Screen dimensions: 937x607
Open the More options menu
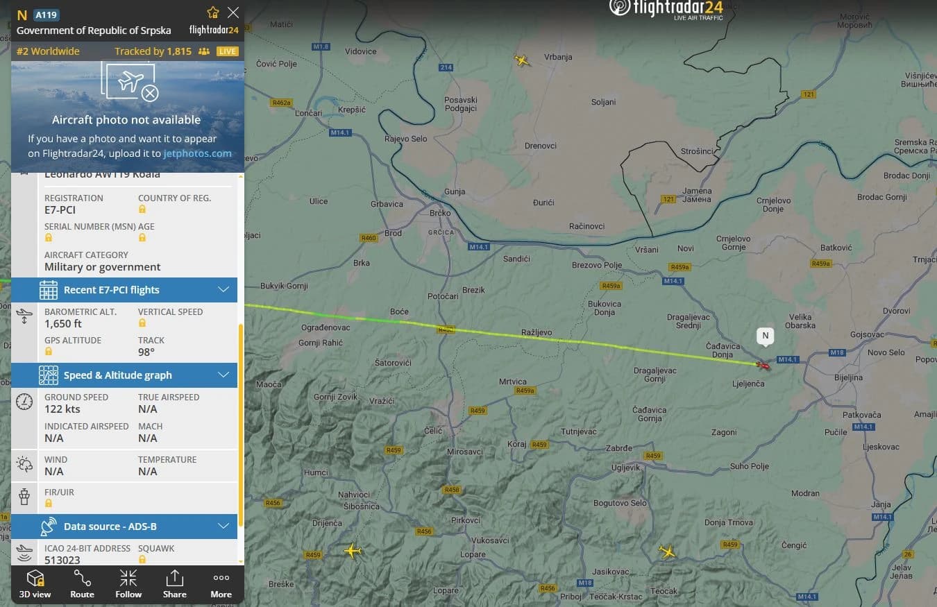pos(221,584)
